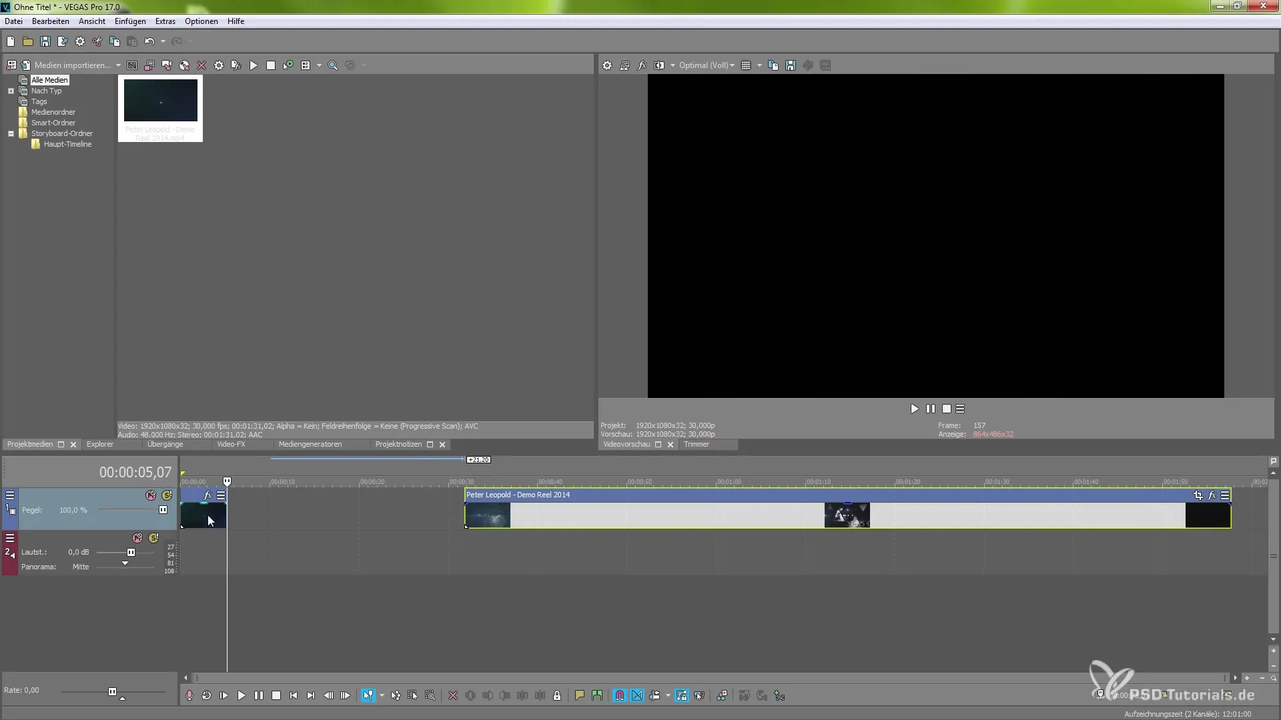Stop playback in the timeline transport bar
1281x720 pixels.
[276, 695]
